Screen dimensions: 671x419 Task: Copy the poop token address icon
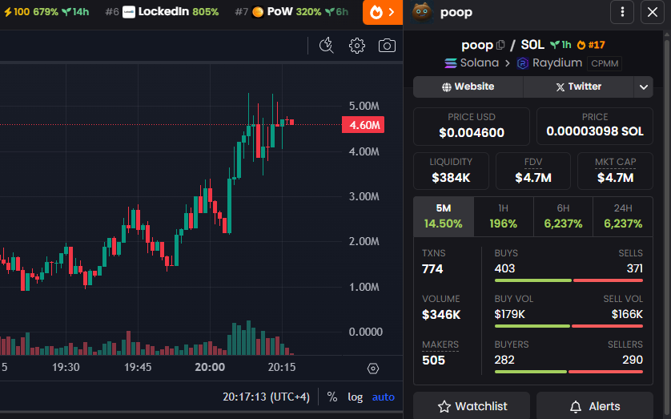pos(500,45)
